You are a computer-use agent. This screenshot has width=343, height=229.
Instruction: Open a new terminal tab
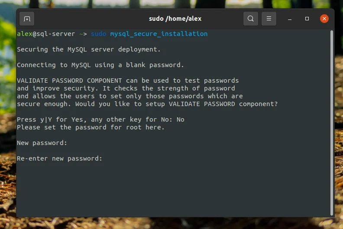pyautogui.click(x=27, y=19)
